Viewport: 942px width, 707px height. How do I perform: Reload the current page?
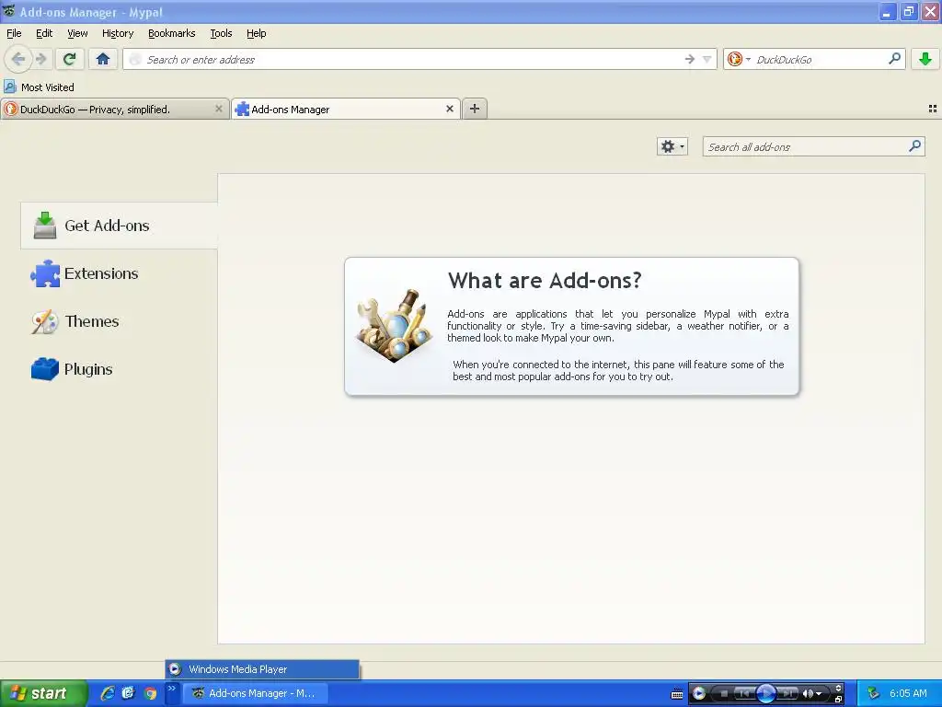[70, 59]
